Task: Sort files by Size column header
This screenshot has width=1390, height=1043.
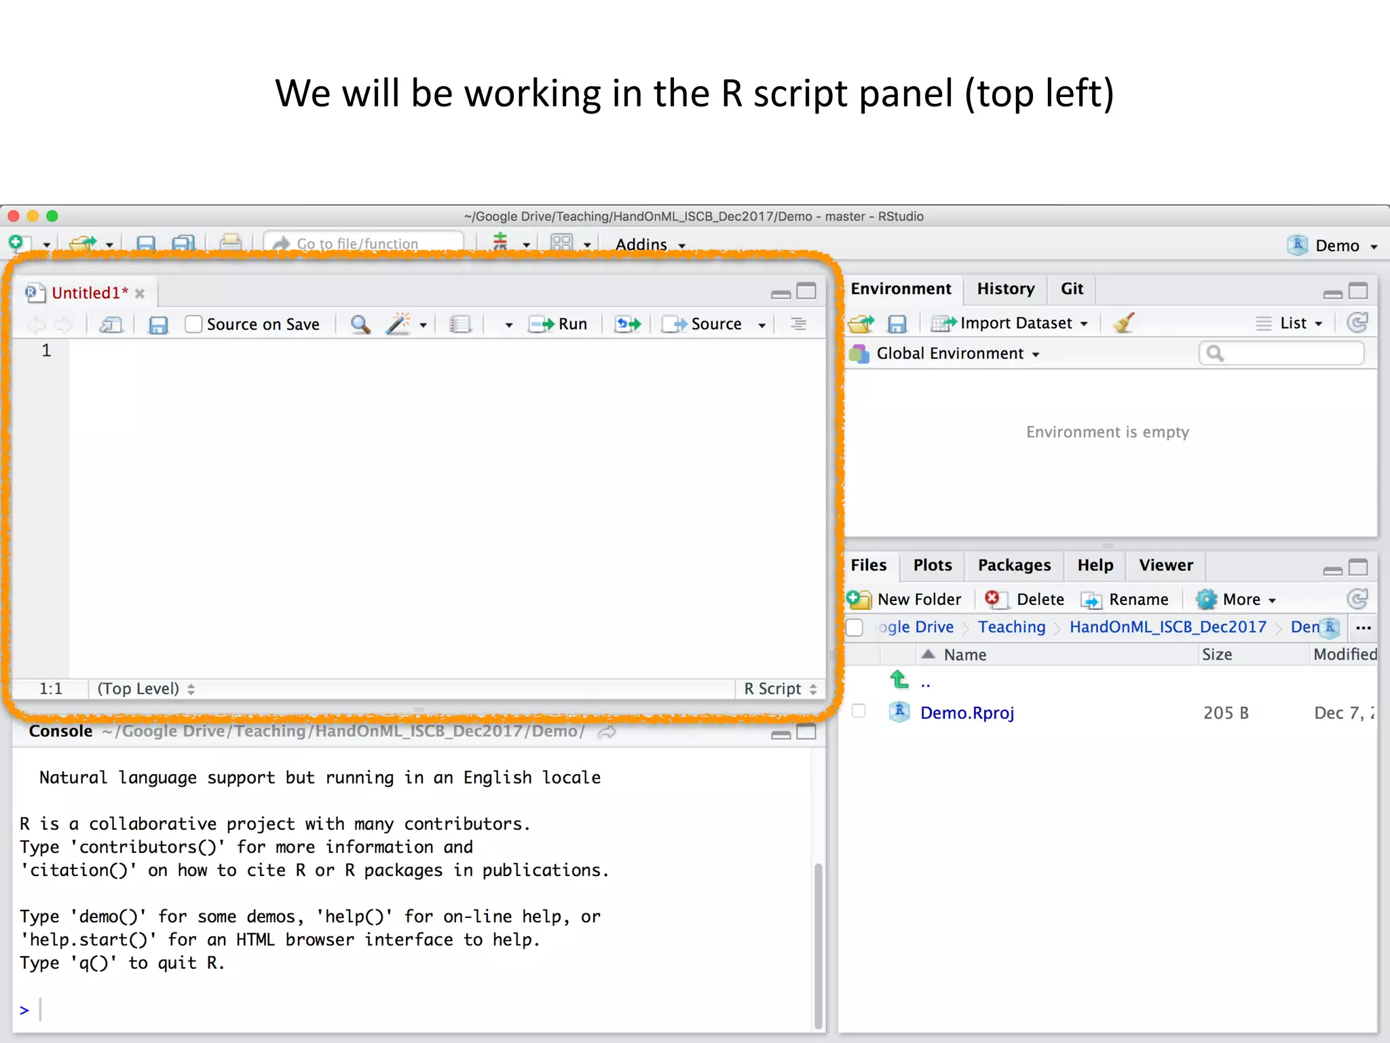Action: tap(1217, 655)
